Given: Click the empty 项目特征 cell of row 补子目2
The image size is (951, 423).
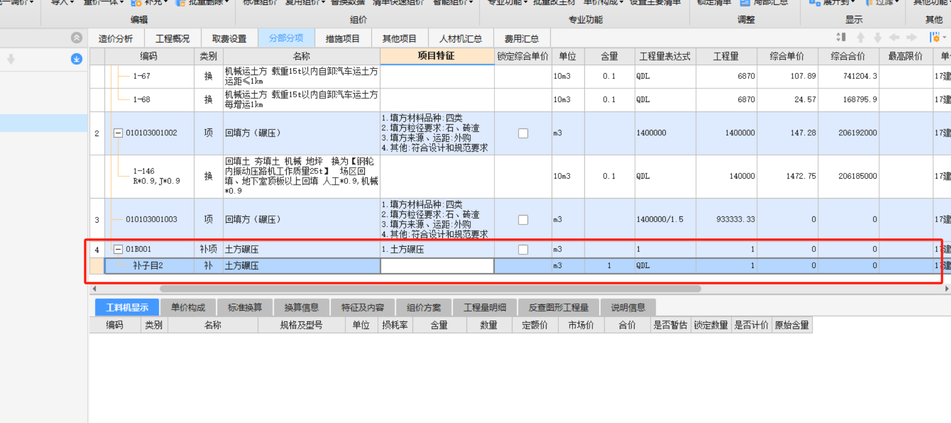Looking at the screenshot, I should (437, 266).
